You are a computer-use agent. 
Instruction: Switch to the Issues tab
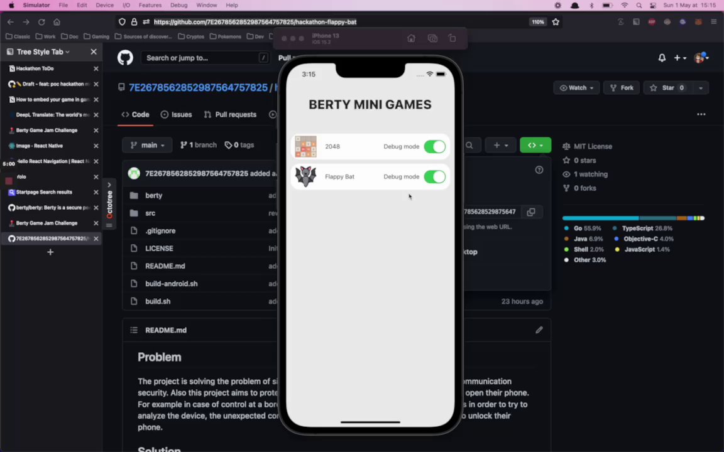176,114
